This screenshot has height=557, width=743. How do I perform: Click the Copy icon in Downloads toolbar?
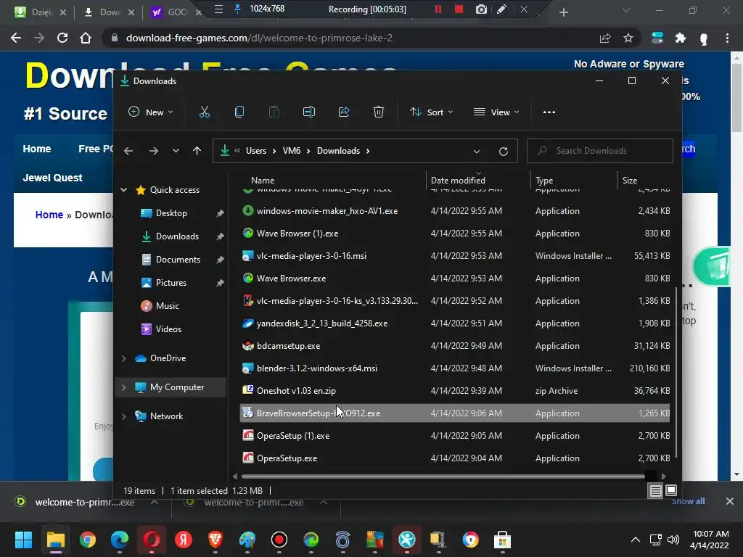click(x=239, y=112)
